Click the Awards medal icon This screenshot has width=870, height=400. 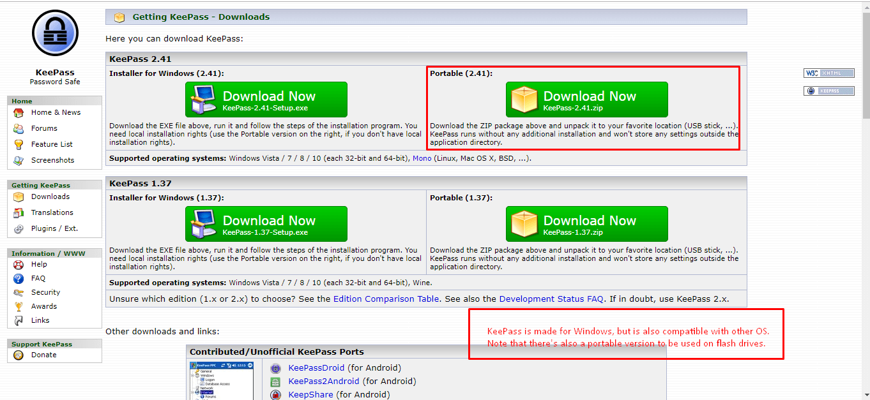19,306
